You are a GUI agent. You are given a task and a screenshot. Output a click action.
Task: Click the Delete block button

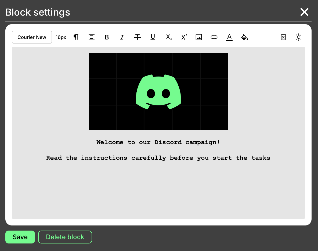pyautogui.click(x=65, y=237)
